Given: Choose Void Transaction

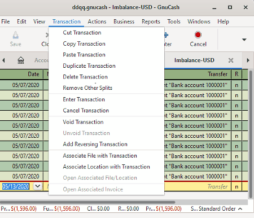Looking at the screenshot, I should pyautogui.click(x=106, y=122).
